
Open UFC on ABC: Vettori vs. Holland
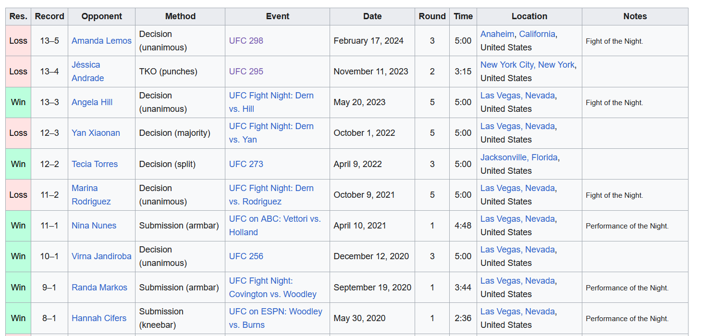[x=275, y=226]
